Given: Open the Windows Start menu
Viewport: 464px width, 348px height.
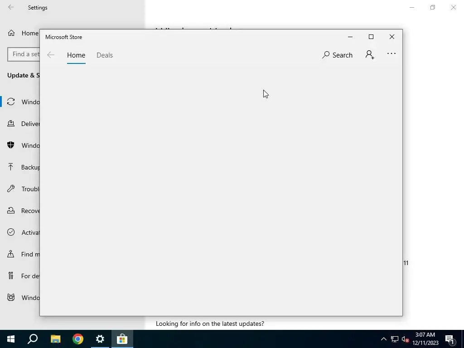Looking at the screenshot, I should [x=11, y=339].
